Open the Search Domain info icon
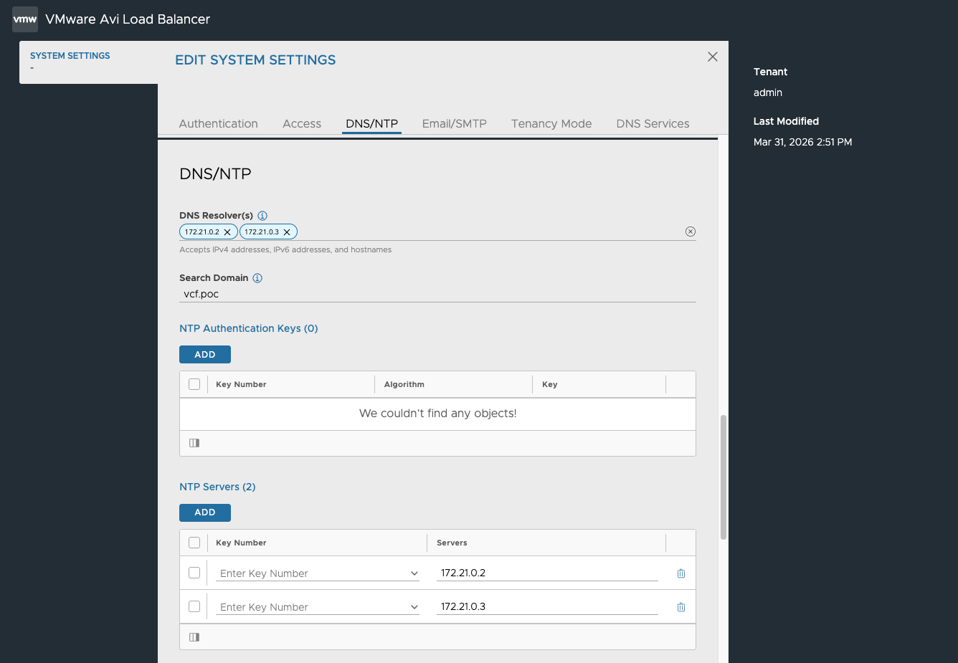This screenshot has width=958, height=663. click(x=257, y=278)
